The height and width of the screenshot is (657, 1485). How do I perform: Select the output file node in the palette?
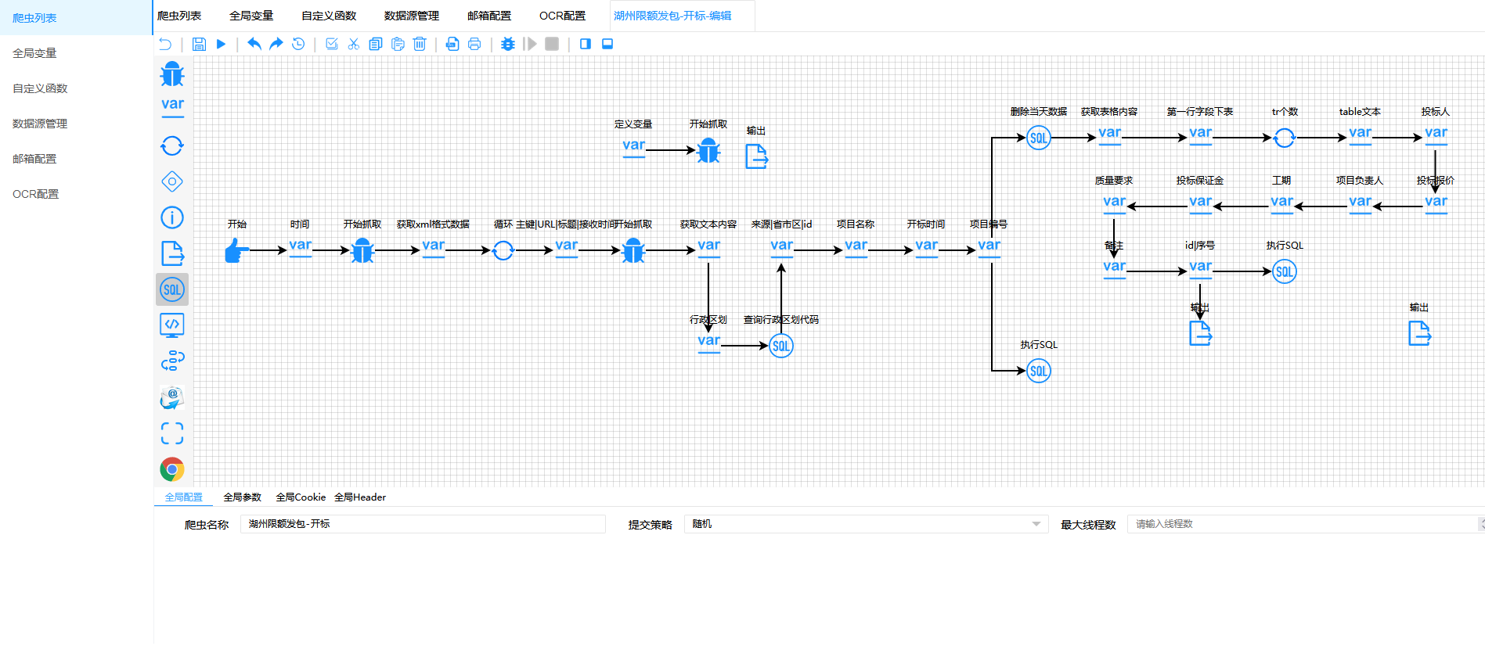tap(172, 253)
